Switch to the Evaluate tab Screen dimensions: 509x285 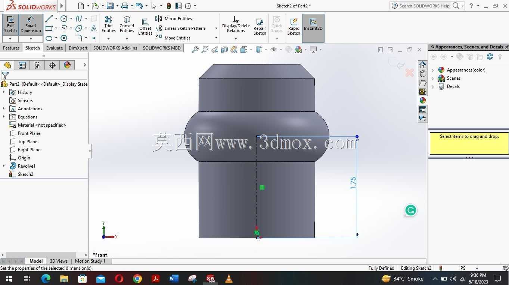point(55,48)
